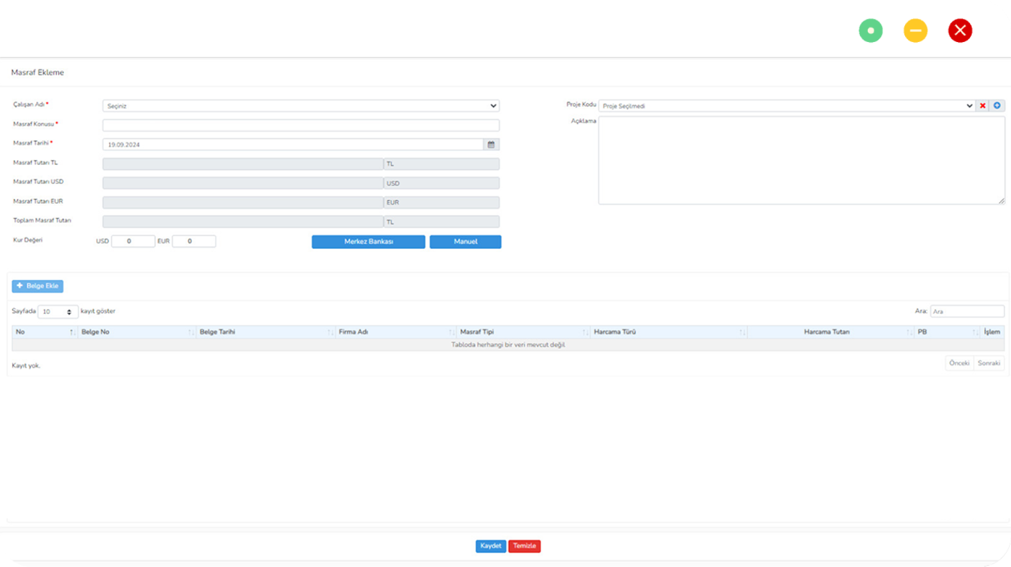Click the red close circle button
Image resolution: width=1011 pixels, height=567 pixels.
coord(960,30)
